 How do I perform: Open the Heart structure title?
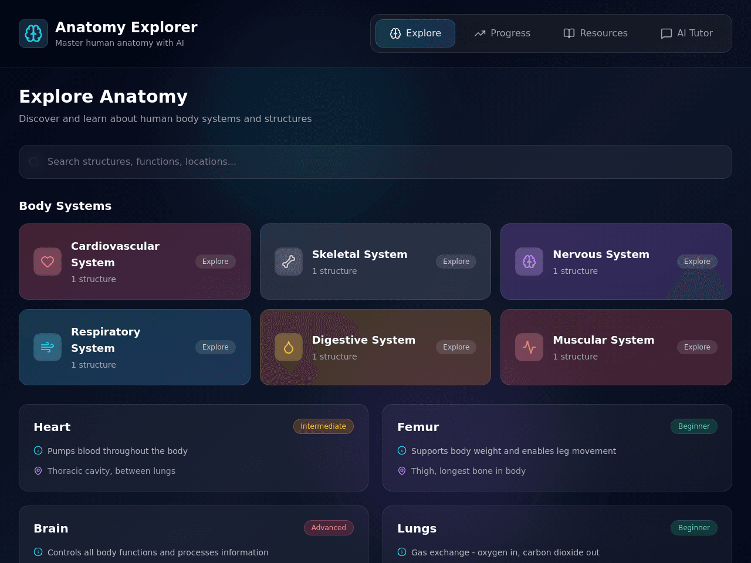pyautogui.click(x=52, y=427)
